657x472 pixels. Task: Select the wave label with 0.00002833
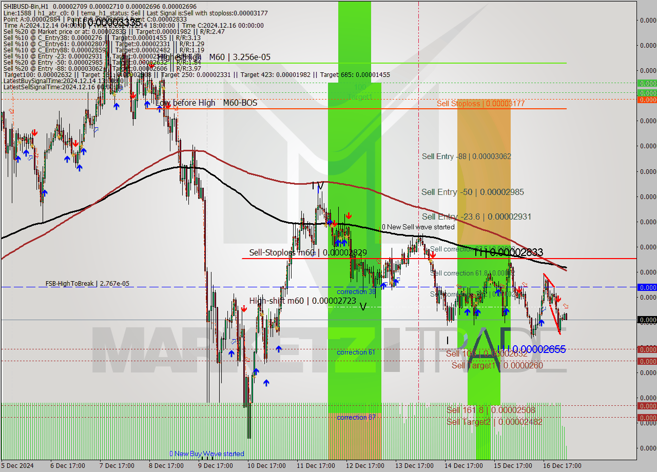[508, 252]
